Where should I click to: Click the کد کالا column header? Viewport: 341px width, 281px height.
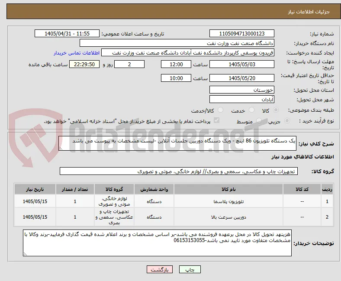(302, 189)
